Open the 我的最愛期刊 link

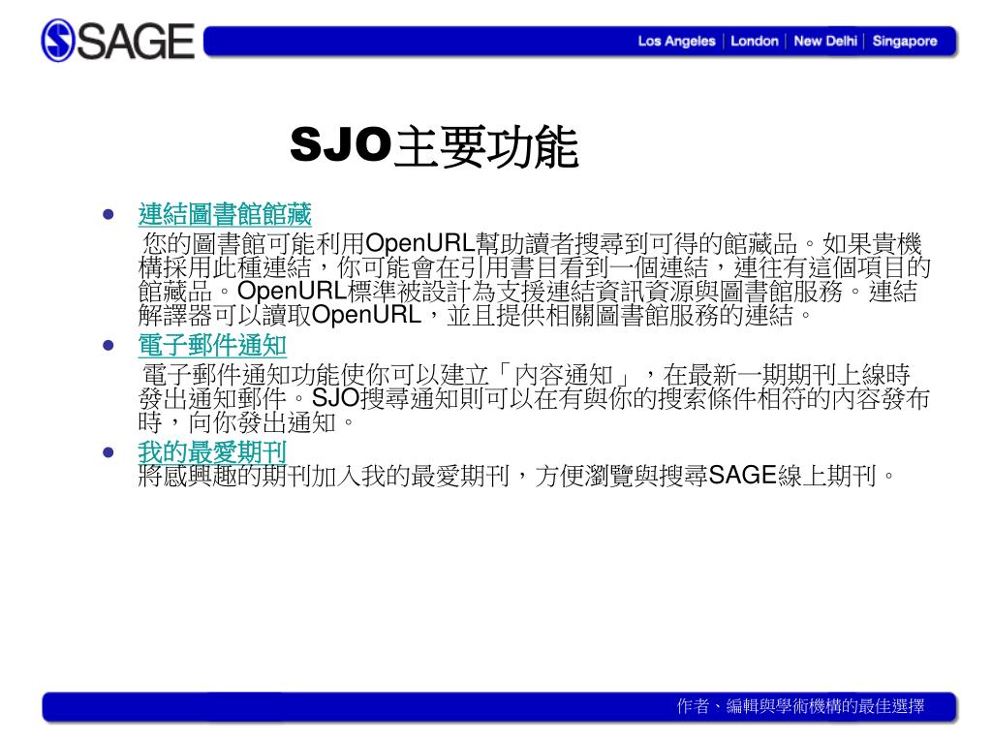click(212, 451)
